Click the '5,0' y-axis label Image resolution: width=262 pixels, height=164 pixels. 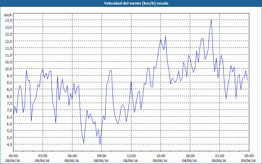9,137
